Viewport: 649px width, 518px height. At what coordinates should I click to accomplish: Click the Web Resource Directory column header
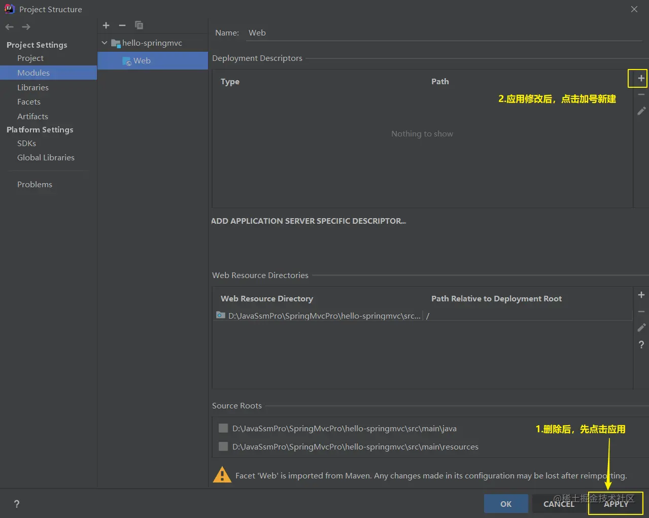pos(267,298)
